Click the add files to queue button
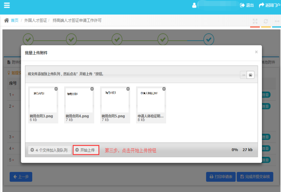The height and width of the screenshot is (192, 281). pyautogui.click(x=49, y=150)
